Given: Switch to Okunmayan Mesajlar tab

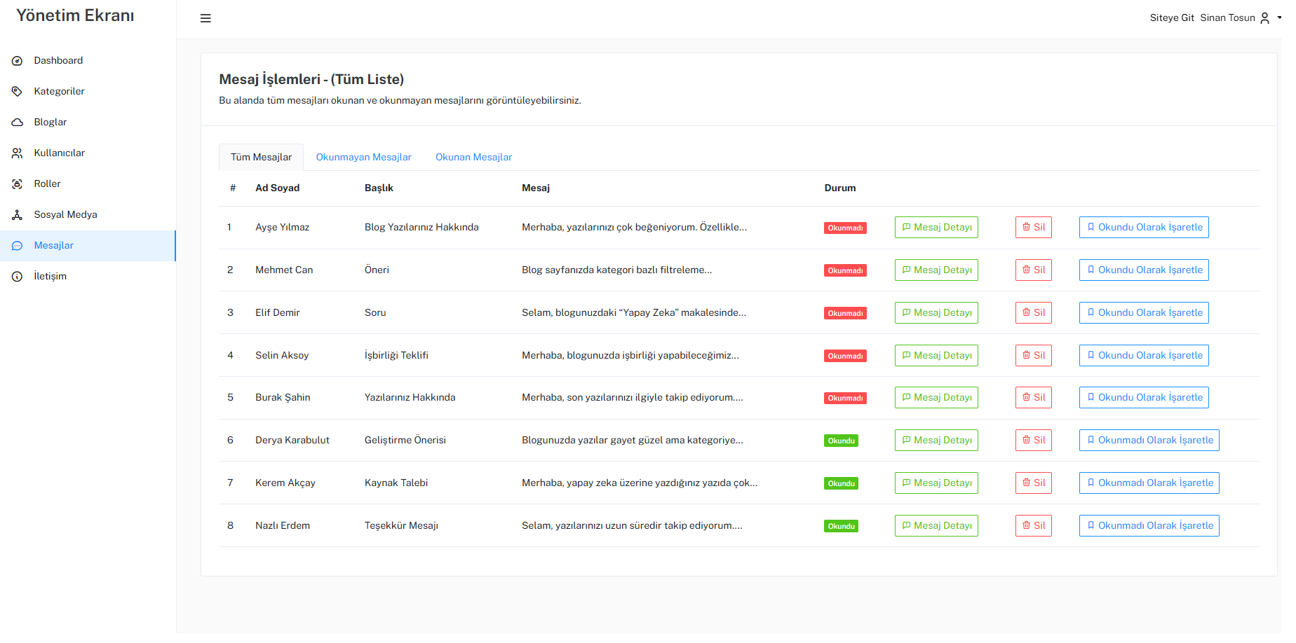Looking at the screenshot, I should click(363, 158).
